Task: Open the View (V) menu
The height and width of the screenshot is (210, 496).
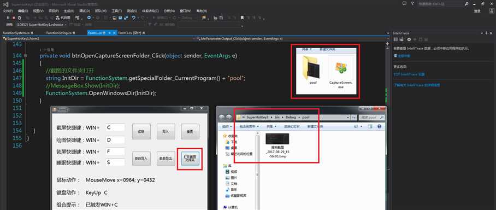Action: pos(38,11)
